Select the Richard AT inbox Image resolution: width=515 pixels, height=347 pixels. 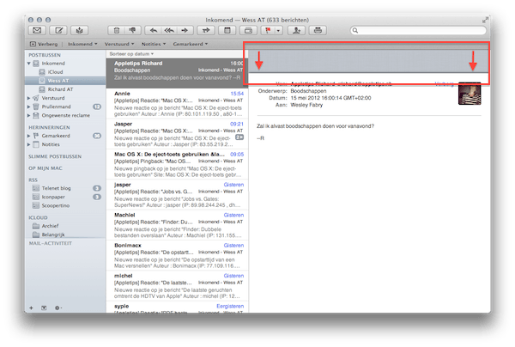pyautogui.click(x=65, y=89)
